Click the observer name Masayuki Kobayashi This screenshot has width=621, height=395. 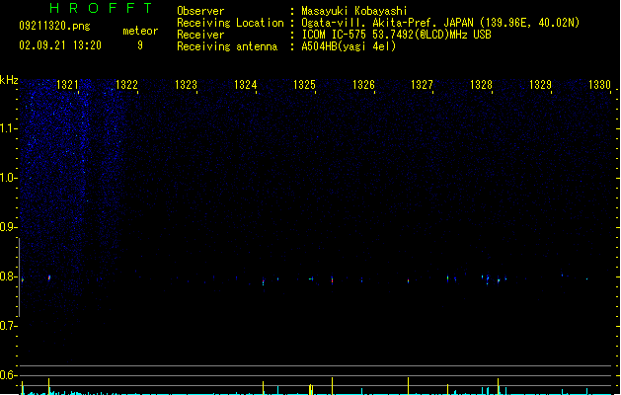(354, 11)
